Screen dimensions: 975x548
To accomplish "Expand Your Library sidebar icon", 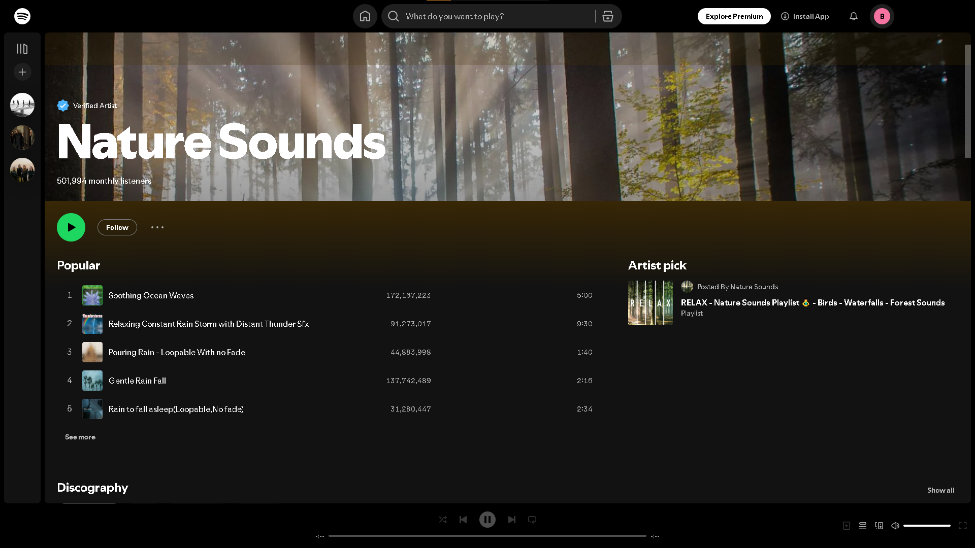I will click(22, 49).
